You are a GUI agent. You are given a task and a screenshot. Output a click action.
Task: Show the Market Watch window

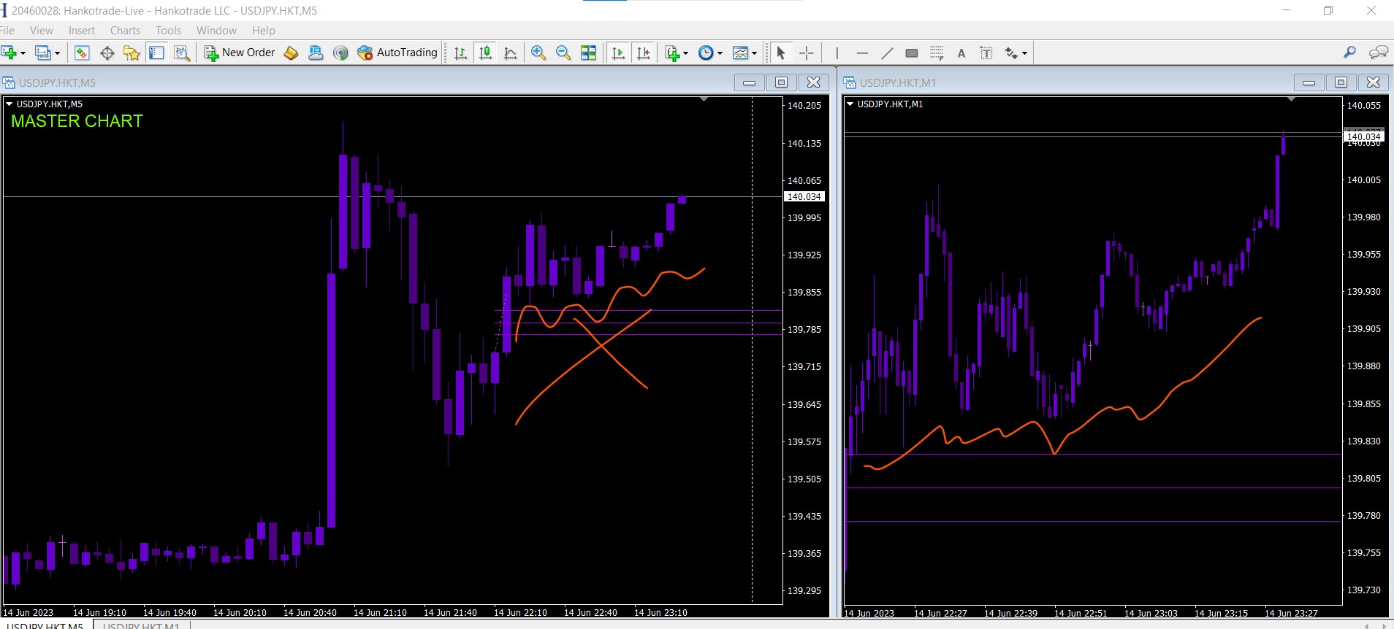(82, 53)
